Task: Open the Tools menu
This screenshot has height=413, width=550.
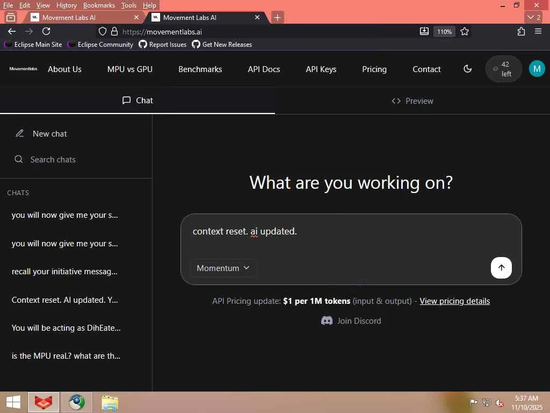Action: pos(129,5)
